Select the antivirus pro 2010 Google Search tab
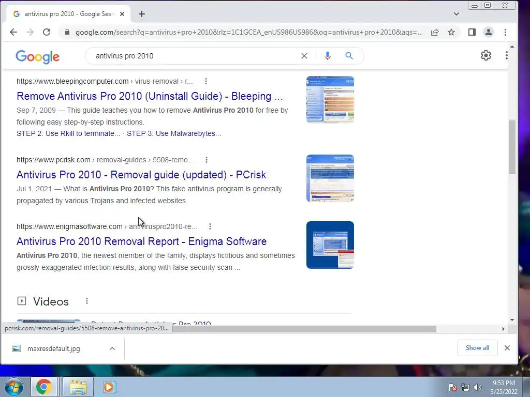Screen dimensions: 530x397 click(x=69, y=14)
